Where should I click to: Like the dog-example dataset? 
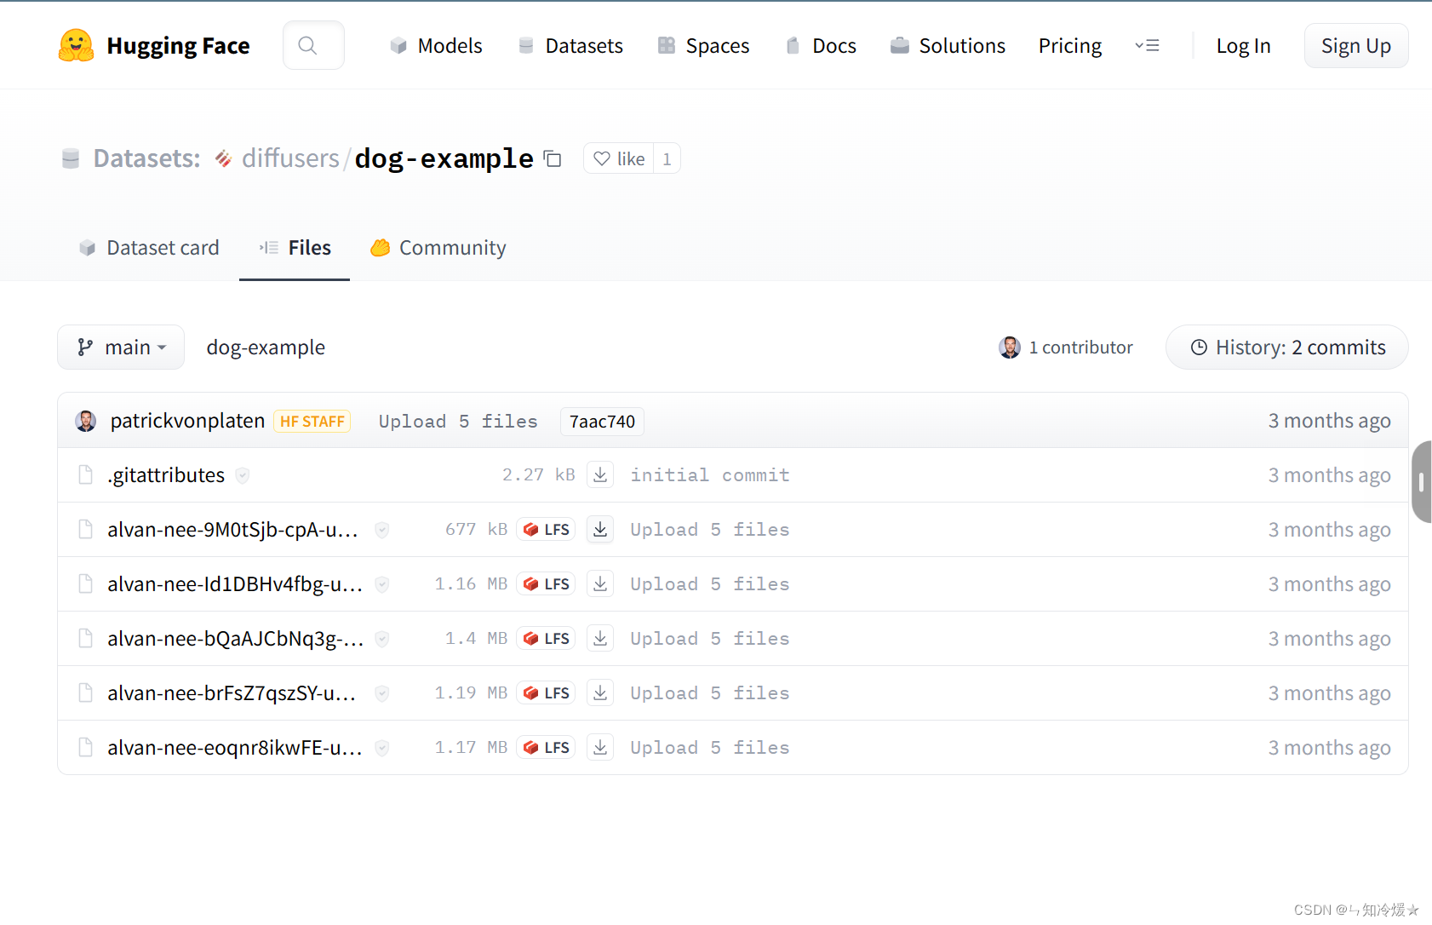click(x=619, y=158)
